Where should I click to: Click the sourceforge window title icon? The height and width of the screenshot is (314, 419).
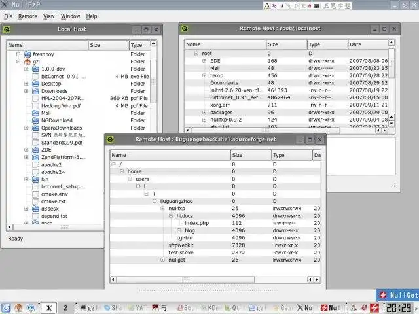tap(110, 139)
